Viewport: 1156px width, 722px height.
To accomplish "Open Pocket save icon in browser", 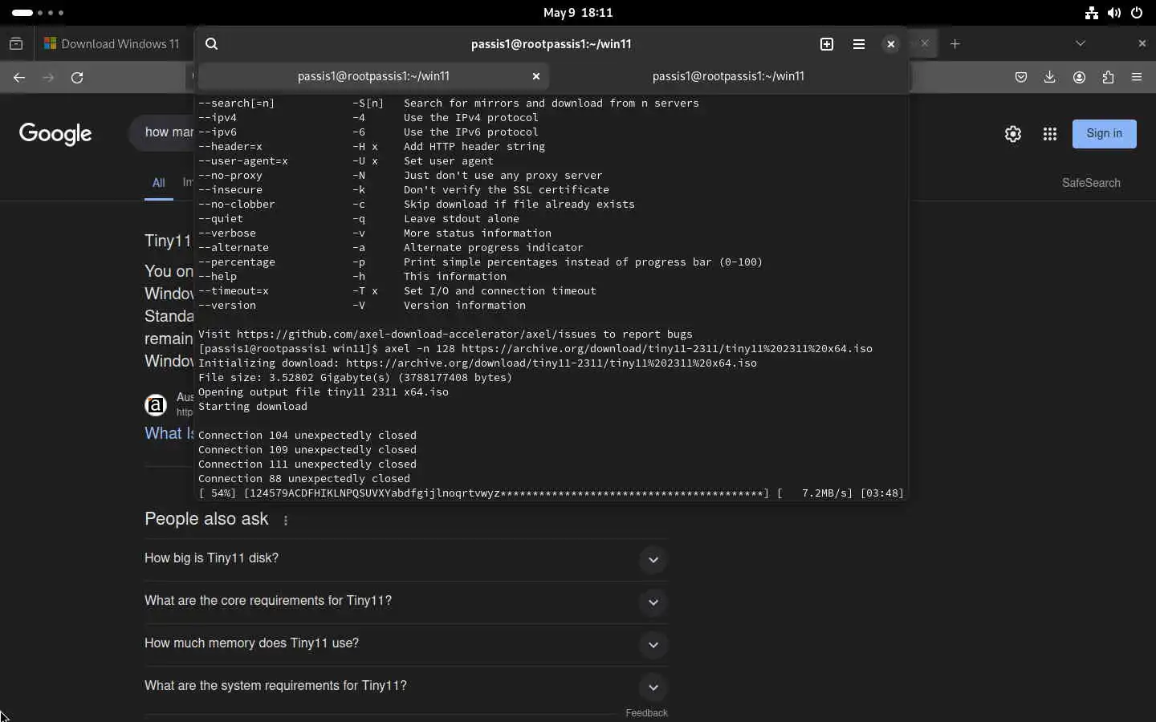I will (1021, 78).
